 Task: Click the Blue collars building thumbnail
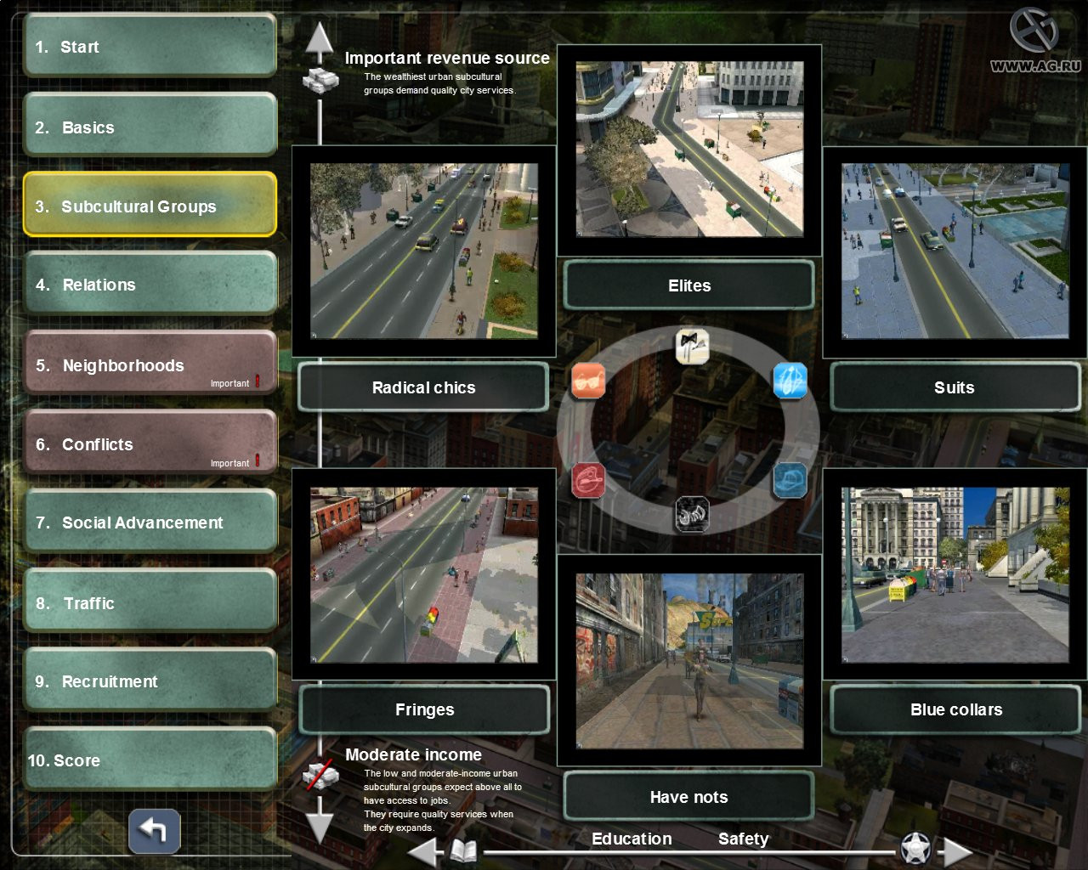click(955, 575)
